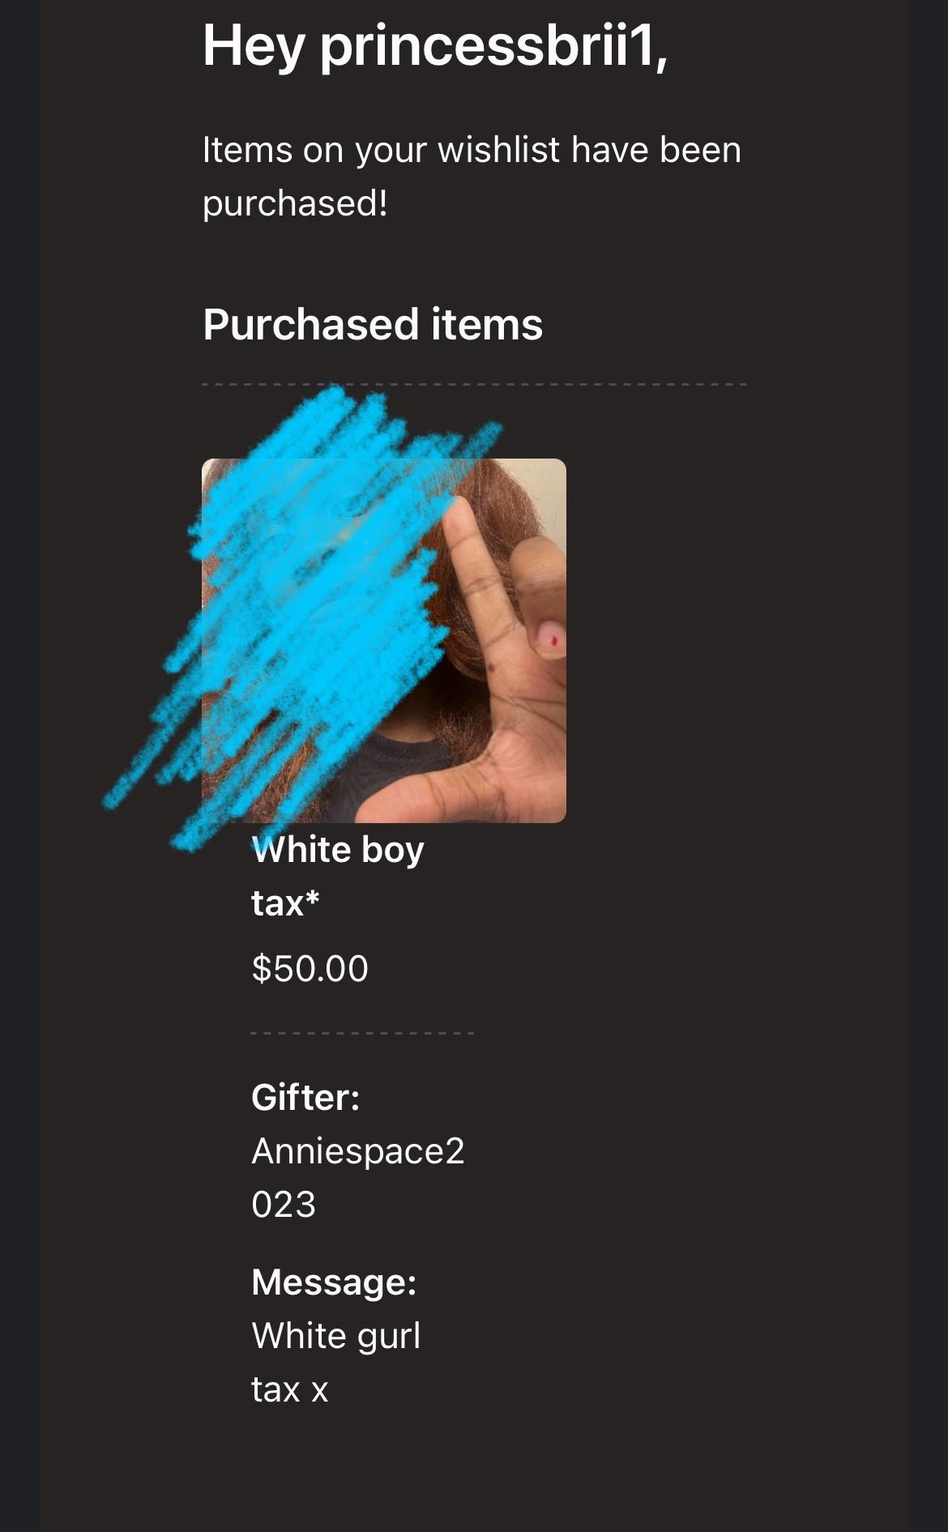This screenshot has width=948, height=1532.
Task: Click the word 'purchased!' in the intro line
Action: click(x=295, y=203)
